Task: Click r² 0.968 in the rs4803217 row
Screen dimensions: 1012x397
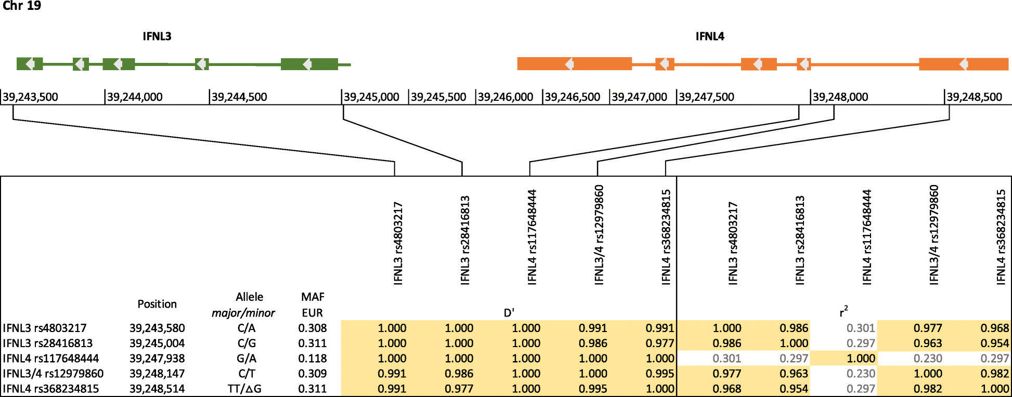Action: point(995,328)
